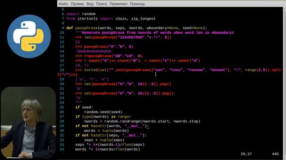
Task: Click doctest line passphrase("A","b", 8)
Action: (104, 47)
